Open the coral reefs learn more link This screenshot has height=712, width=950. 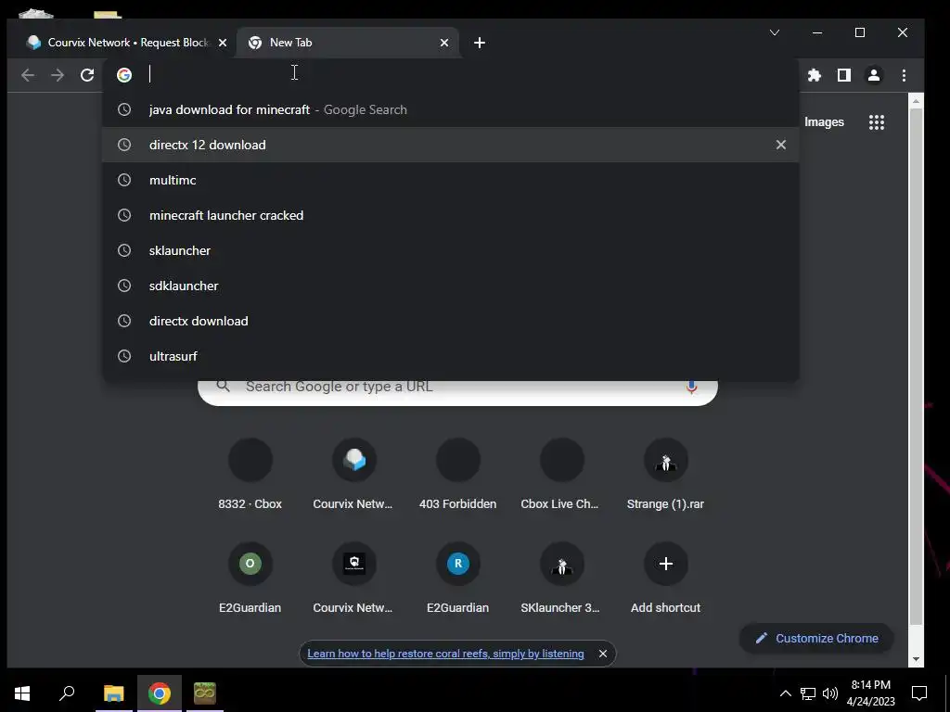tap(445, 654)
